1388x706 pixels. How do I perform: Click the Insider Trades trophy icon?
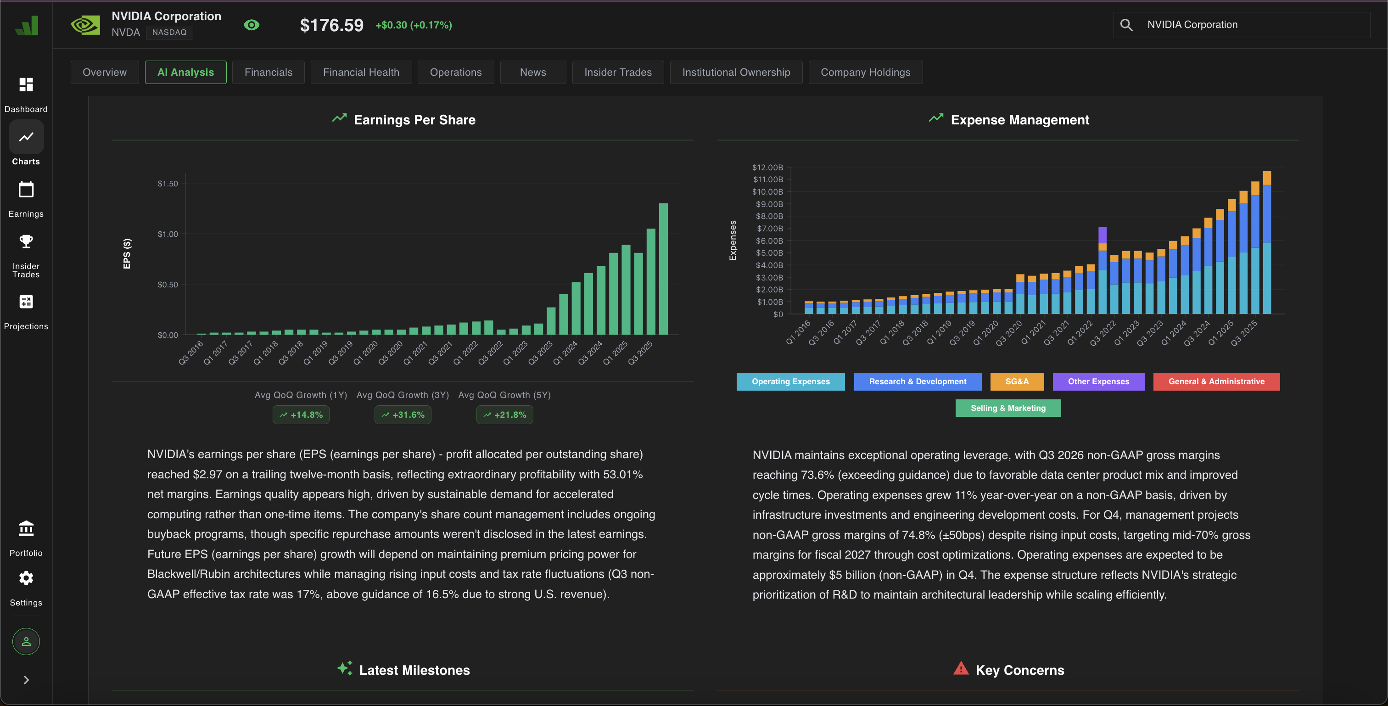[x=26, y=241]
